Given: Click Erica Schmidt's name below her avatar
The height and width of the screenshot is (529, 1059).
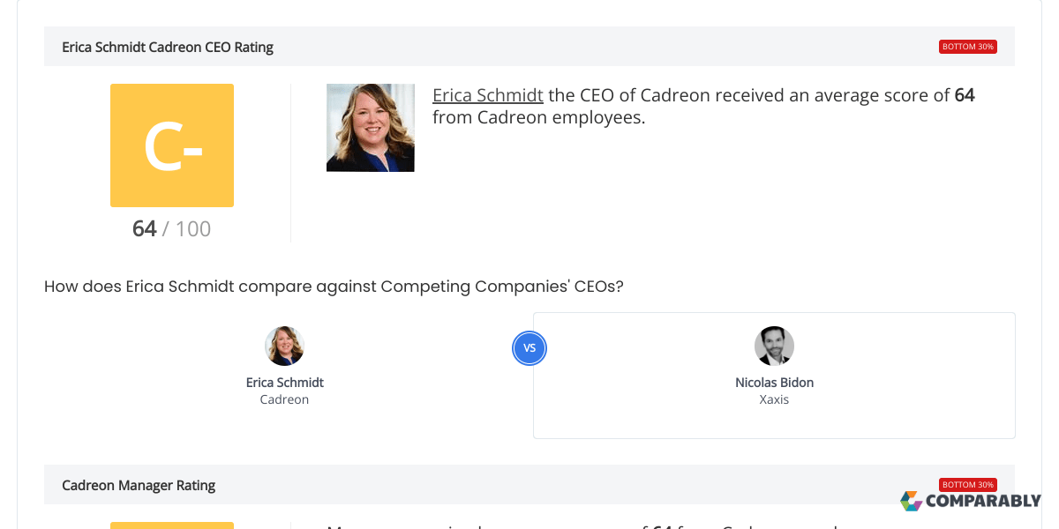Looking at the screenshot, I should click(x=284, y=383).
